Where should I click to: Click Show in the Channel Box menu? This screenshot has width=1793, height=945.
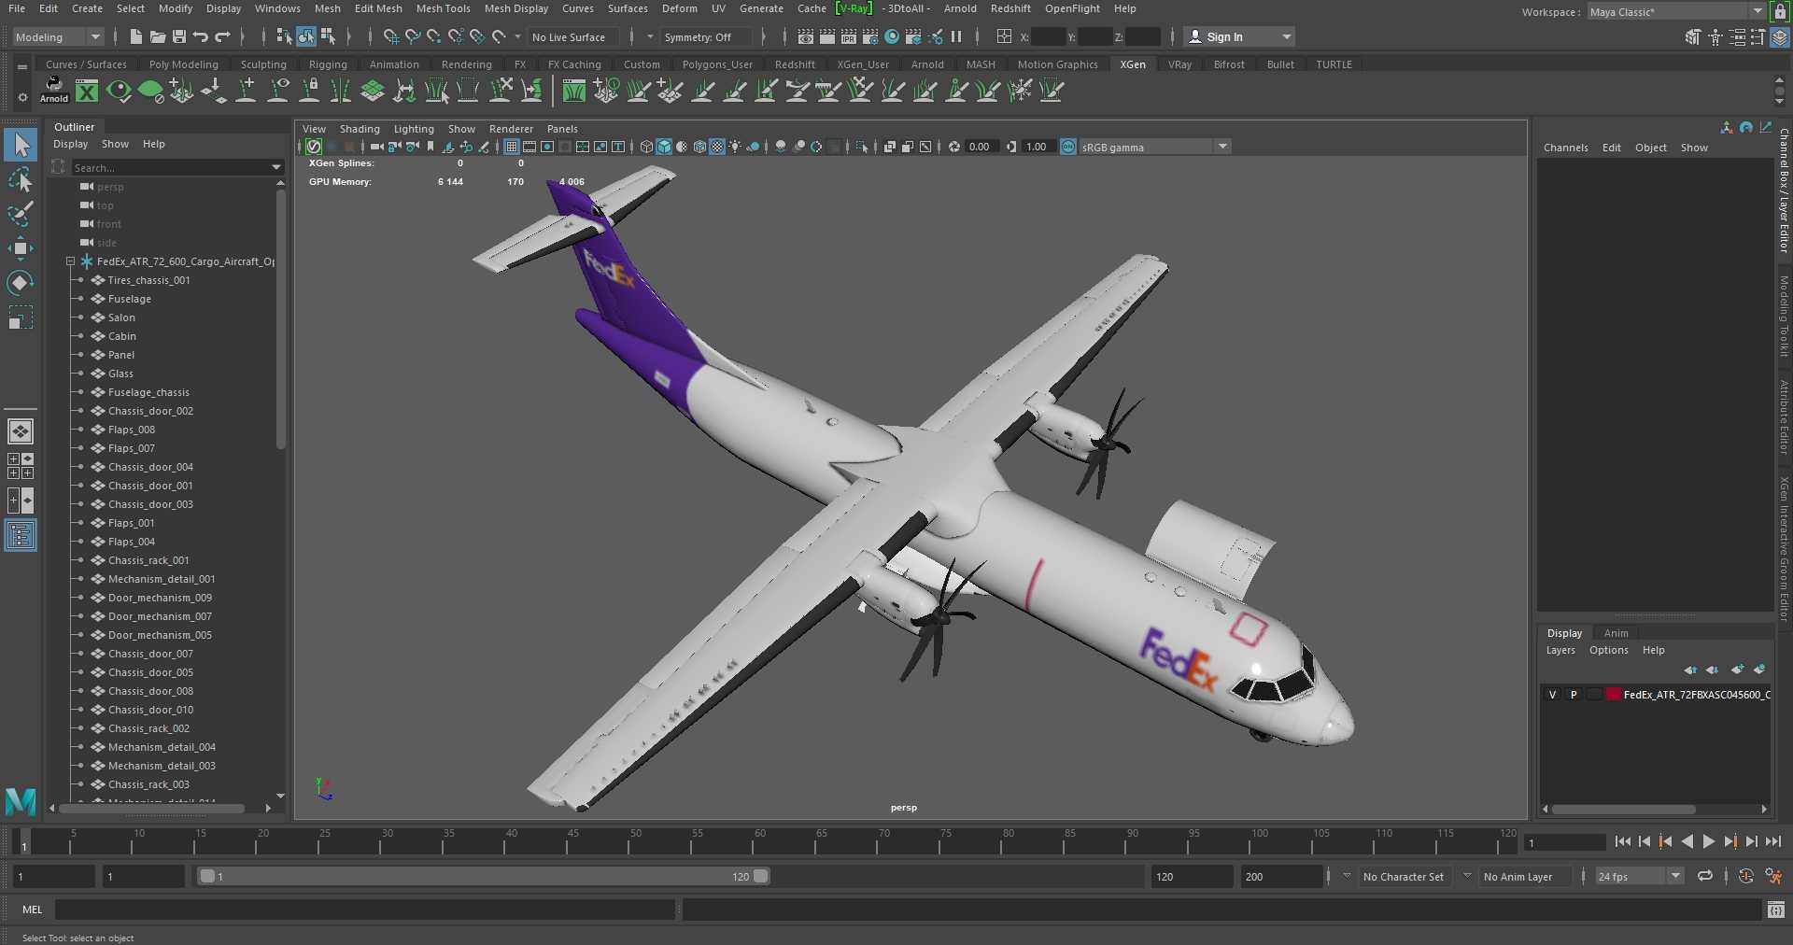point(1694,148)
